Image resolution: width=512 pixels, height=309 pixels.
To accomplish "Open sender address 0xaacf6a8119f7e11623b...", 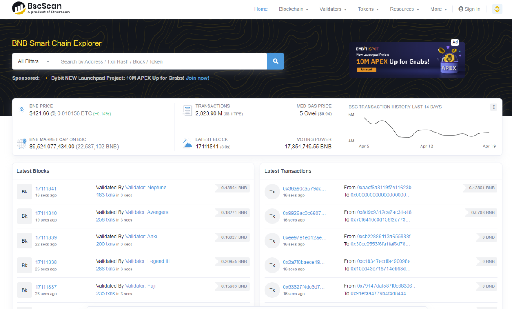I will click(387, 188).
